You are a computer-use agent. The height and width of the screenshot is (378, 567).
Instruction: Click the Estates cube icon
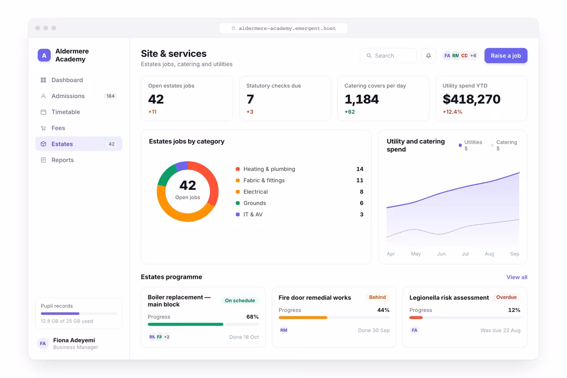(43, 144)
